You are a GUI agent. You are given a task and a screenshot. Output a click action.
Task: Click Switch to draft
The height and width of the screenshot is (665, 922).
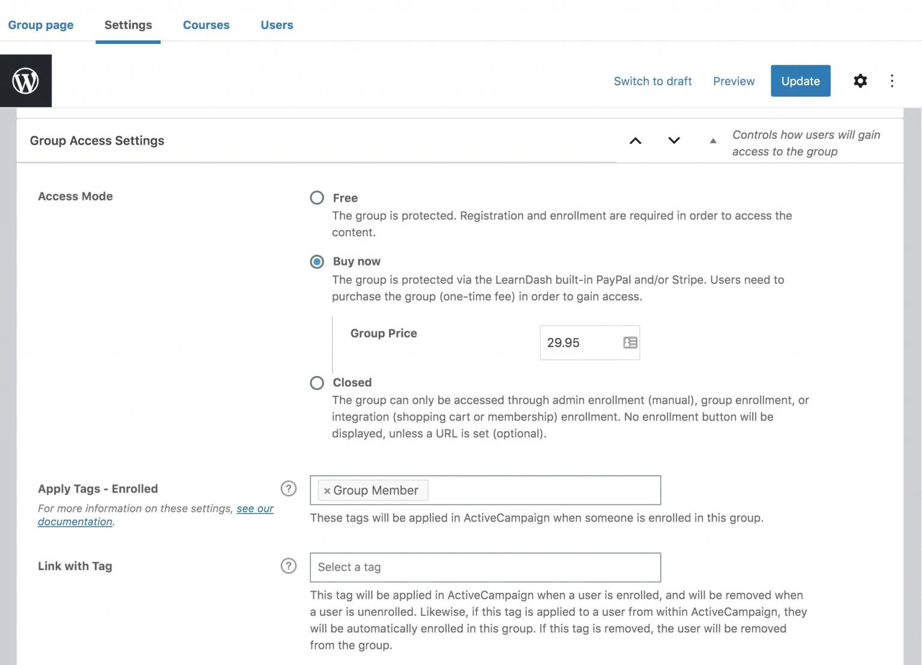click(652, 81)
